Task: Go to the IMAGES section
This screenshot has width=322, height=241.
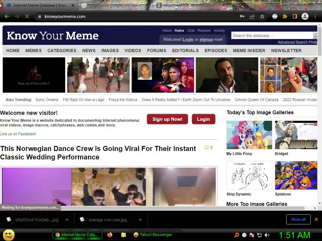Action: [110, 51]
